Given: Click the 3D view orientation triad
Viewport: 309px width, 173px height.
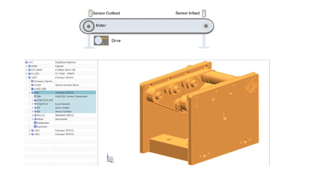Looking at the screenshot, I should coord(110,159).
